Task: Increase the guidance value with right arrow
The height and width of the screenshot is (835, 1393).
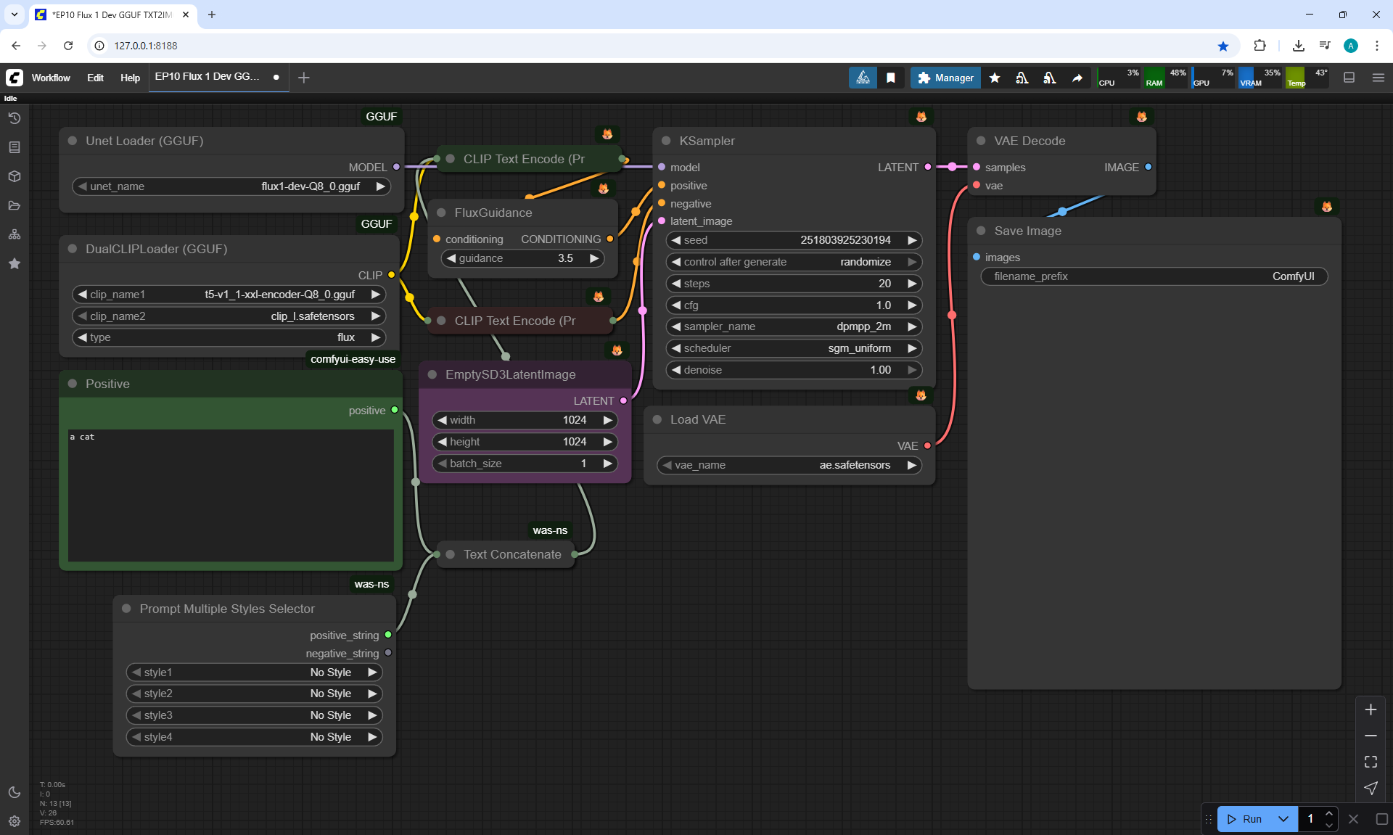Action: coord(594,258)
